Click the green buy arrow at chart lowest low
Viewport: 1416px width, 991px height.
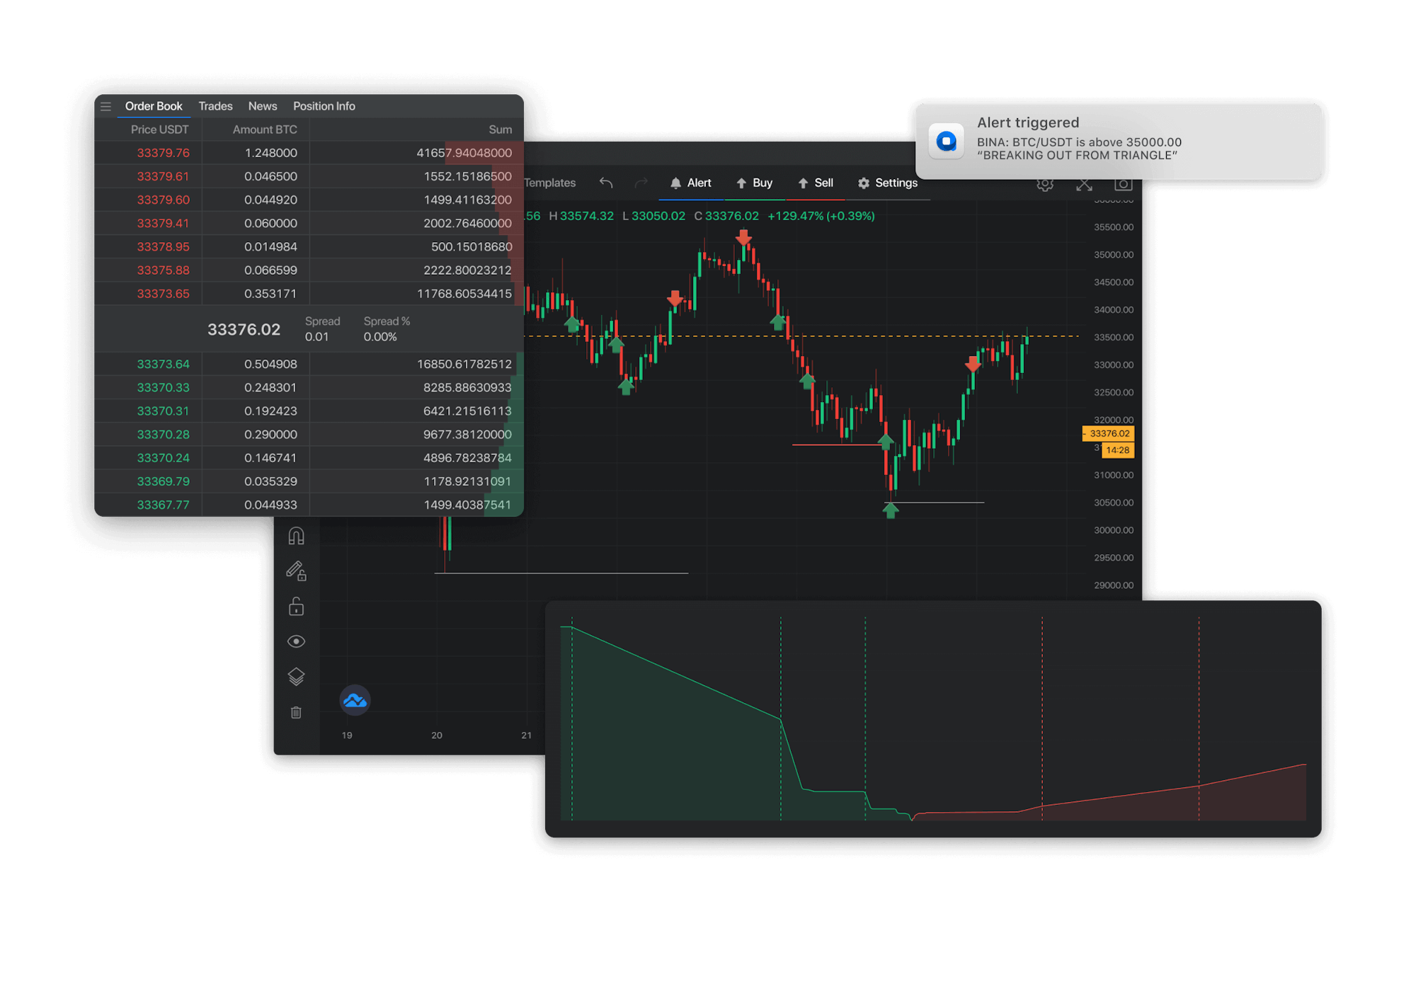click(891, 510)
